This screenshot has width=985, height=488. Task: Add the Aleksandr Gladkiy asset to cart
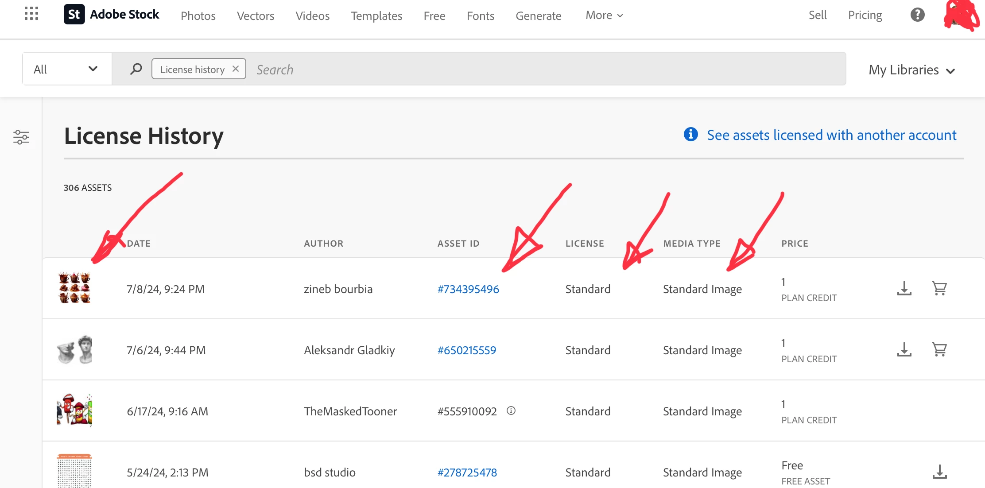939,350
